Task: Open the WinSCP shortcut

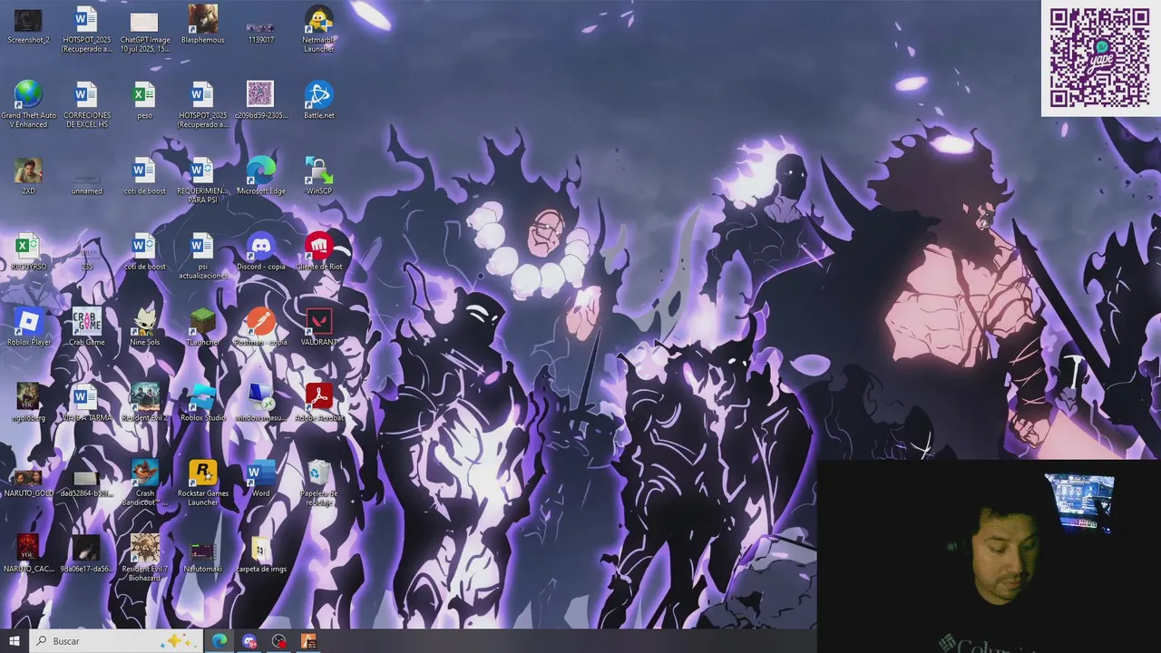Action: tap(318, 176)
